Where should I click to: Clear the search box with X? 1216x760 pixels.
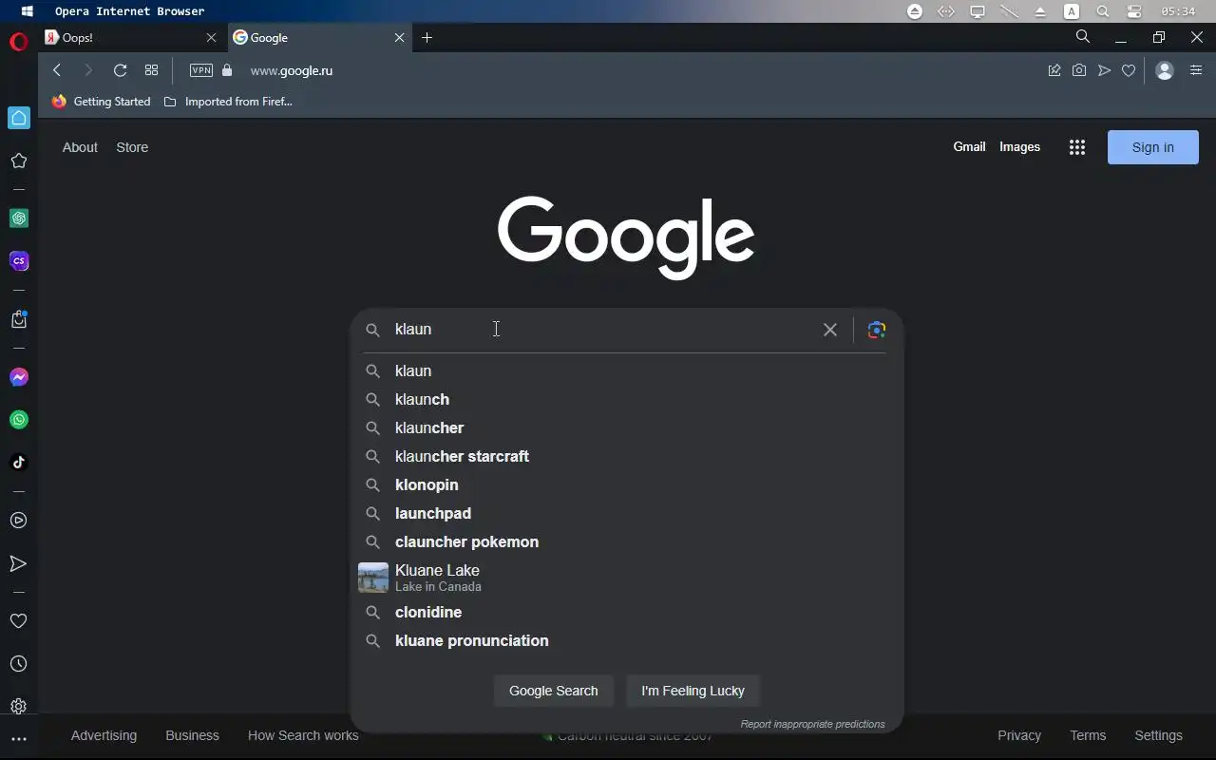tap(830, 330)
